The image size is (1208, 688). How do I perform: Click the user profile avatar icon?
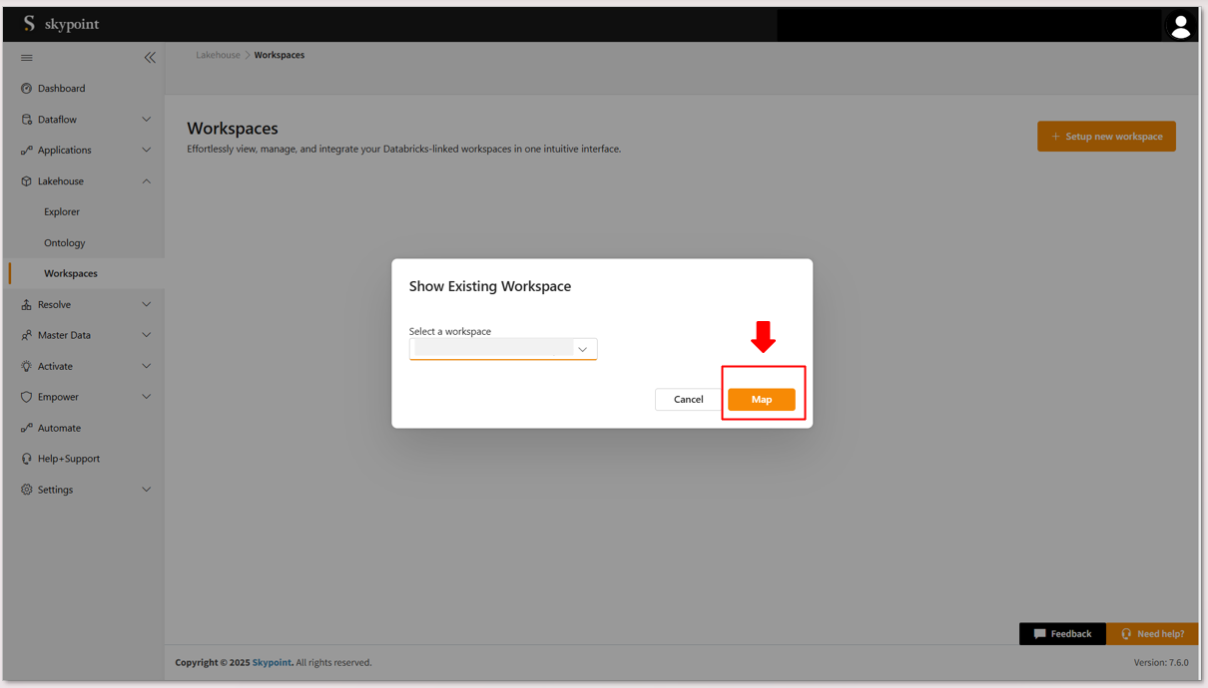point(1180,26)
